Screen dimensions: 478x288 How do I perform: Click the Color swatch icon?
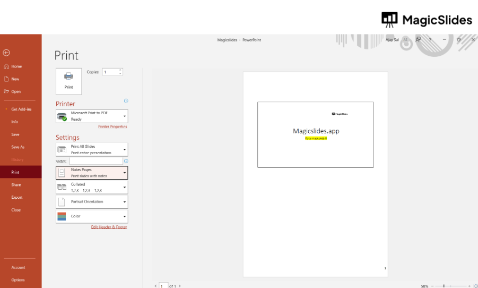coord(62,216)
